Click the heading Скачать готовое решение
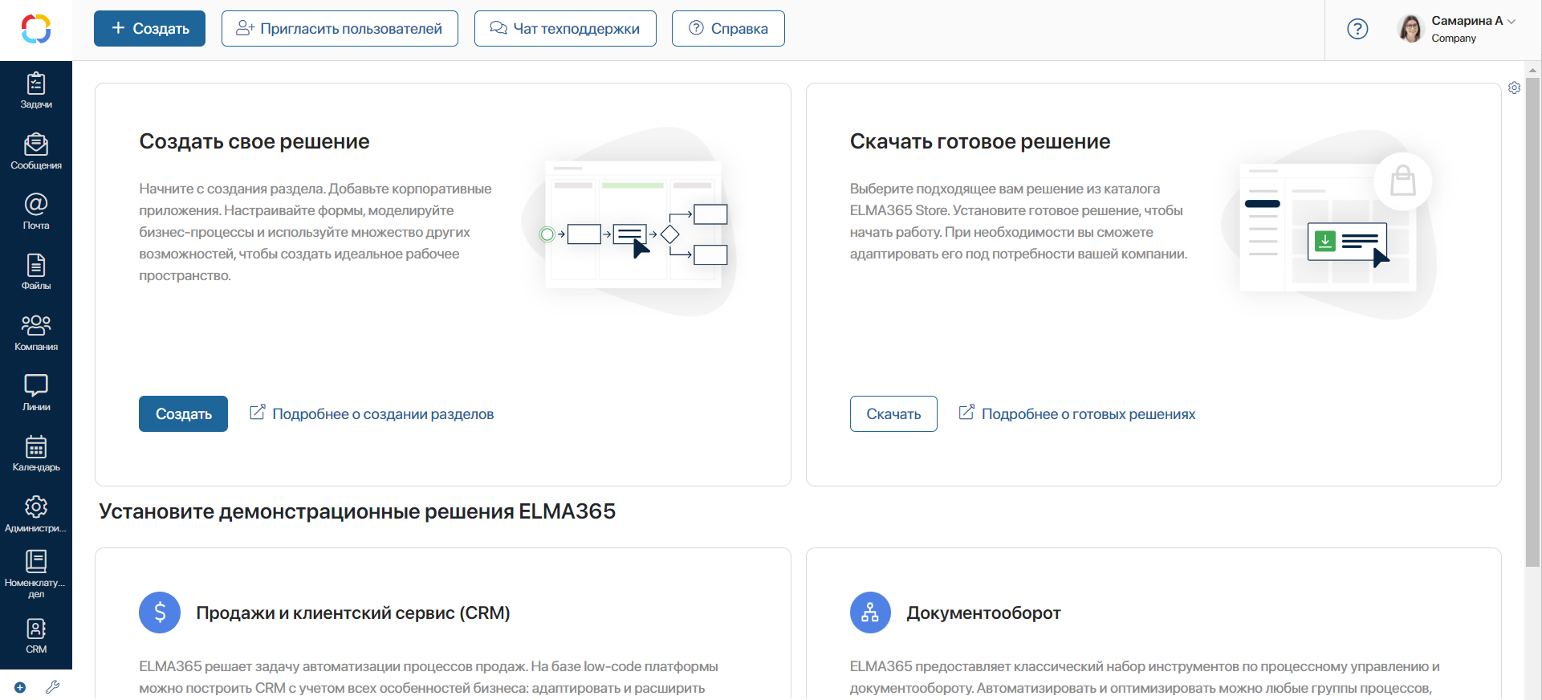This screenshot has height=700, width=1542. point(980,141)
